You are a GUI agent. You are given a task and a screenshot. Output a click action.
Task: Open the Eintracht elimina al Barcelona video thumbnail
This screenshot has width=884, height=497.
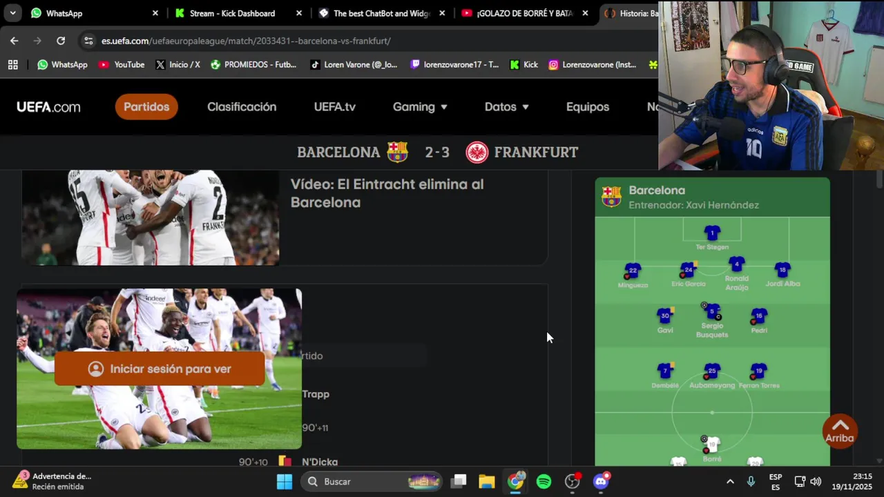[x=151, y=217]
